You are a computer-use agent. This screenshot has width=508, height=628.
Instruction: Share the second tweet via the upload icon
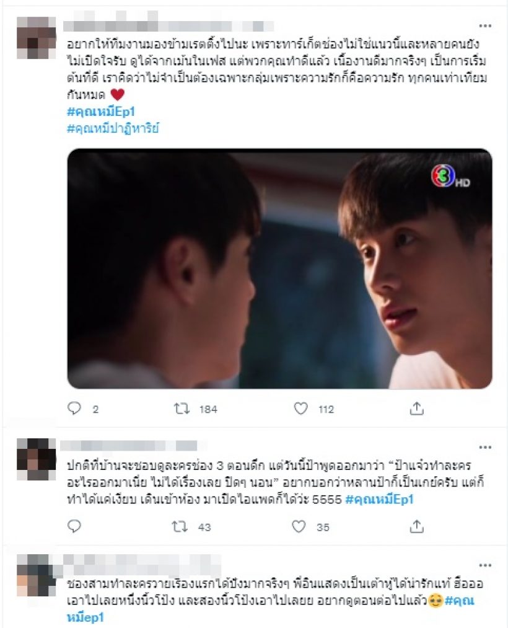416,526
